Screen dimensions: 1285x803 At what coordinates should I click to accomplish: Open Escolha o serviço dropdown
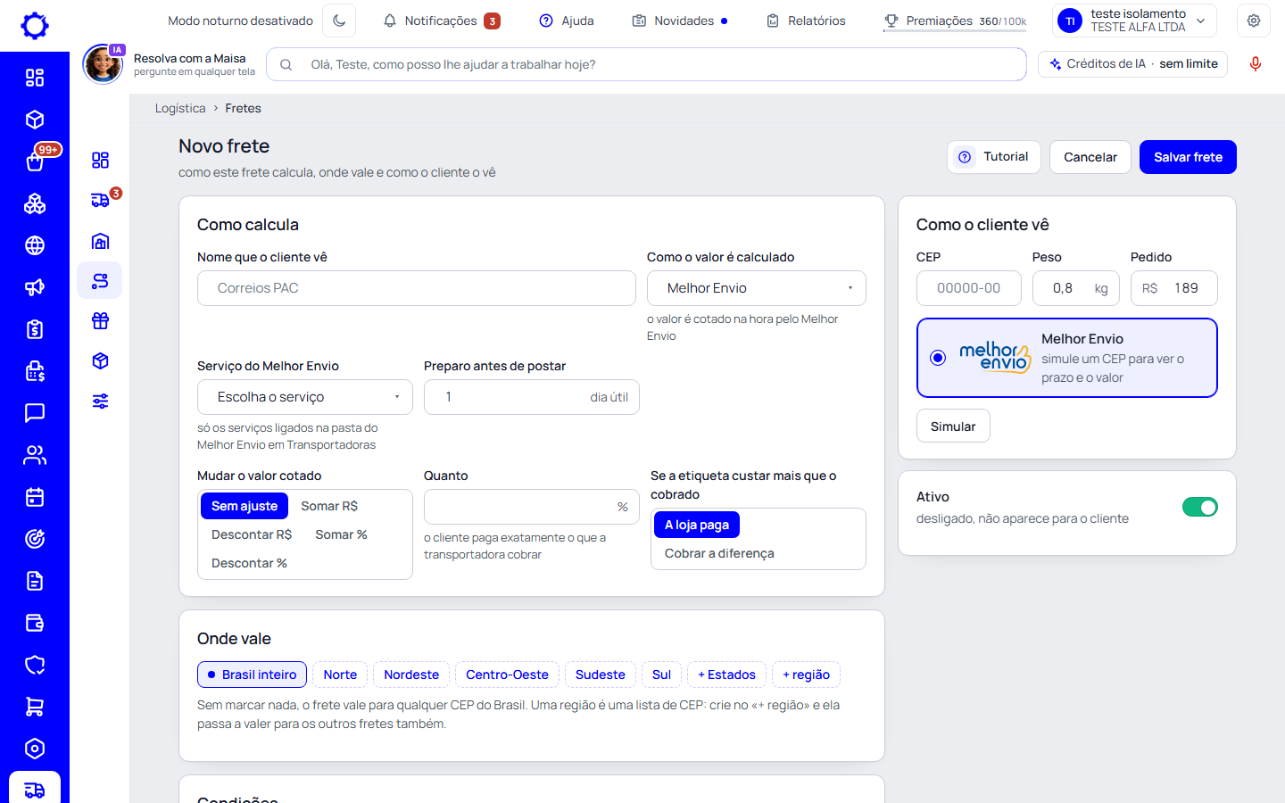[x=305, y=397]
